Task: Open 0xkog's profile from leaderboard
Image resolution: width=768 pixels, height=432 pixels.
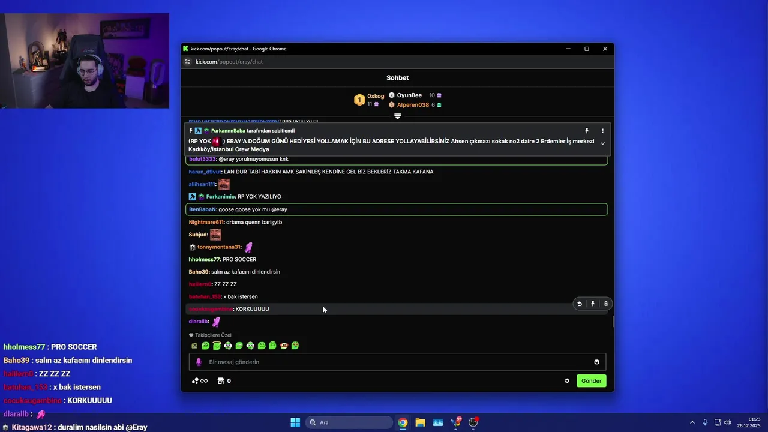Action: pyautogui.click(x=376, y=96)
